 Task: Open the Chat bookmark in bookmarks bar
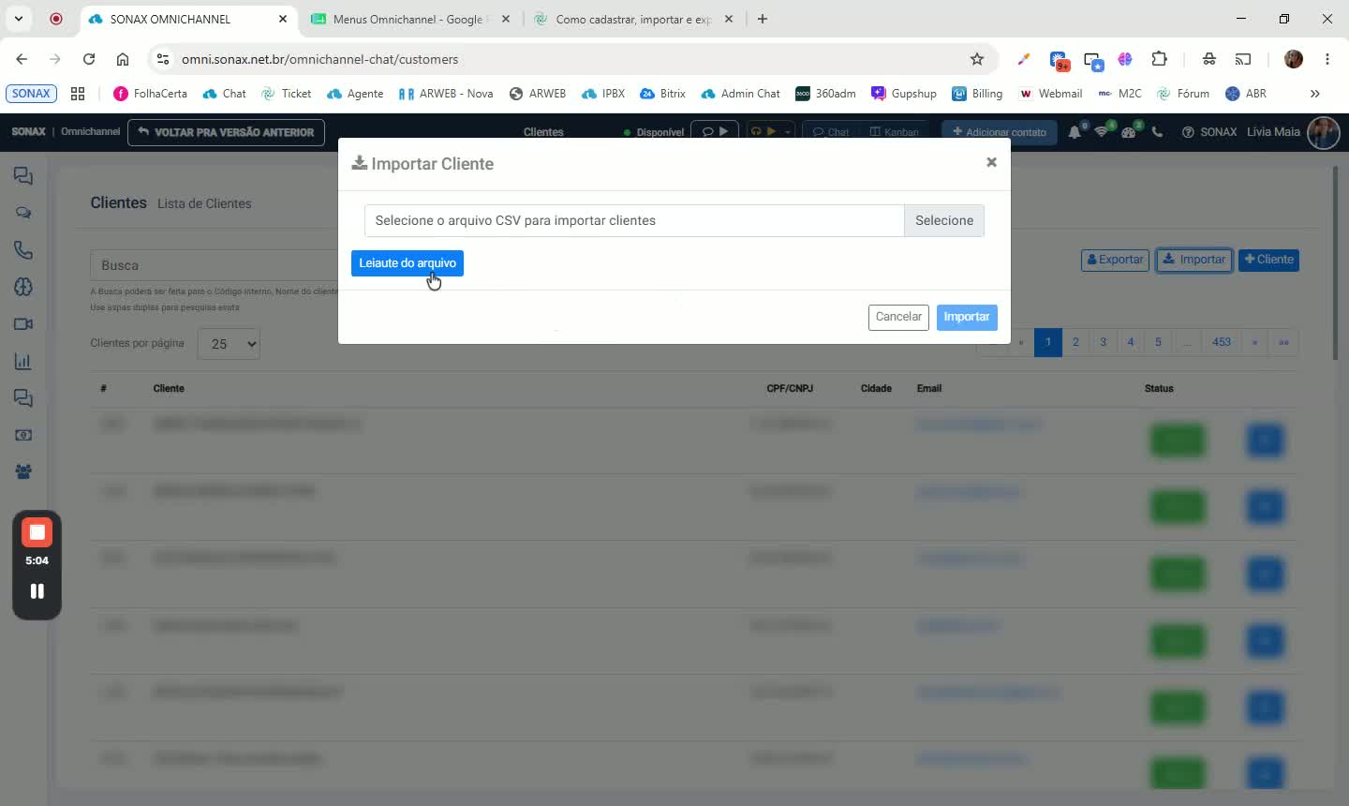coord(224,94)
